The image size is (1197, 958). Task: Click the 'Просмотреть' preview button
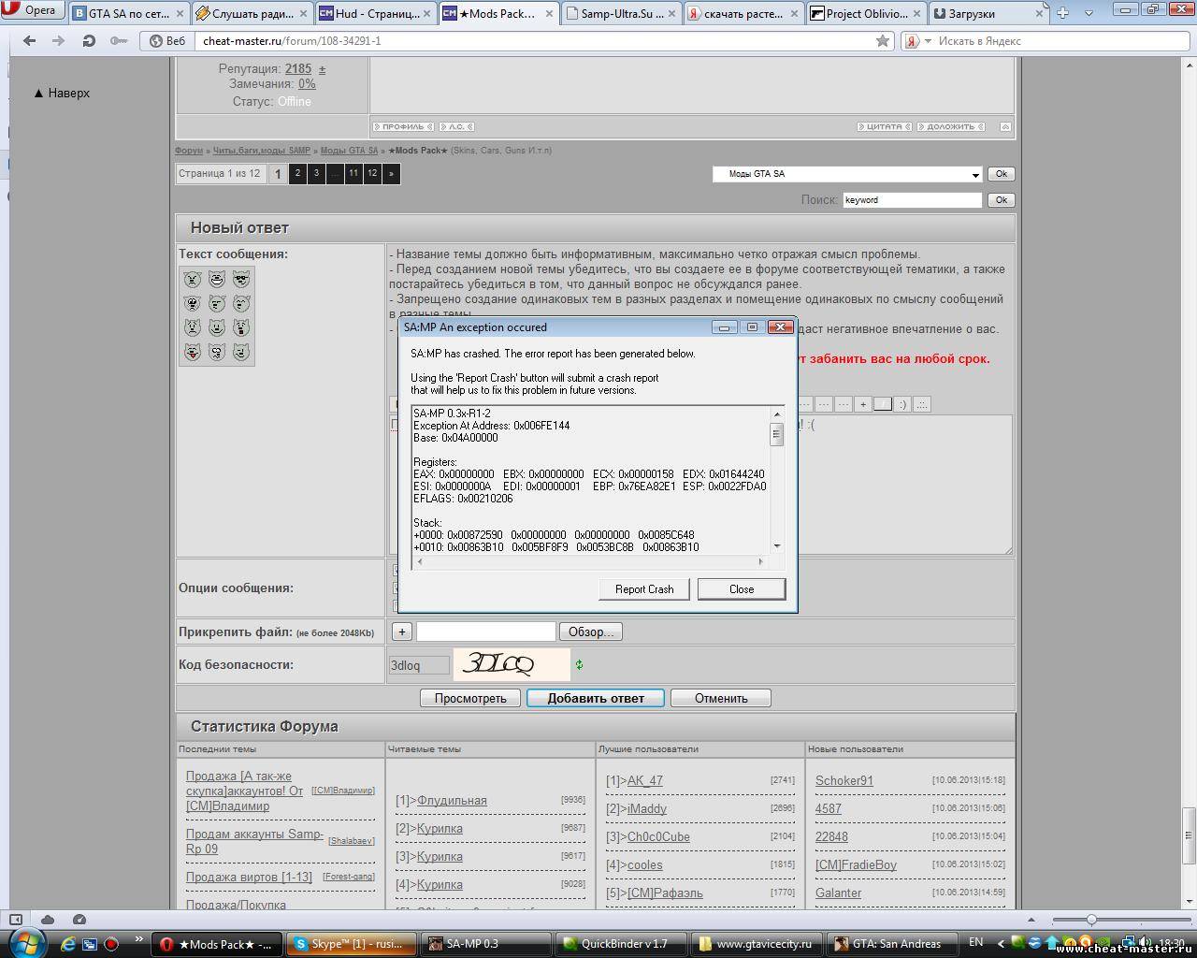470,698
